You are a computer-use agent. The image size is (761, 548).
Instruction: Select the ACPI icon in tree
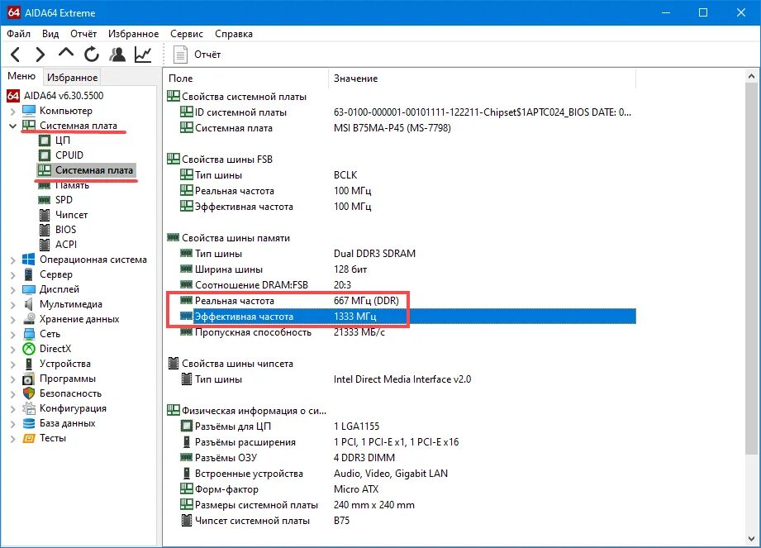click(45, 245)
